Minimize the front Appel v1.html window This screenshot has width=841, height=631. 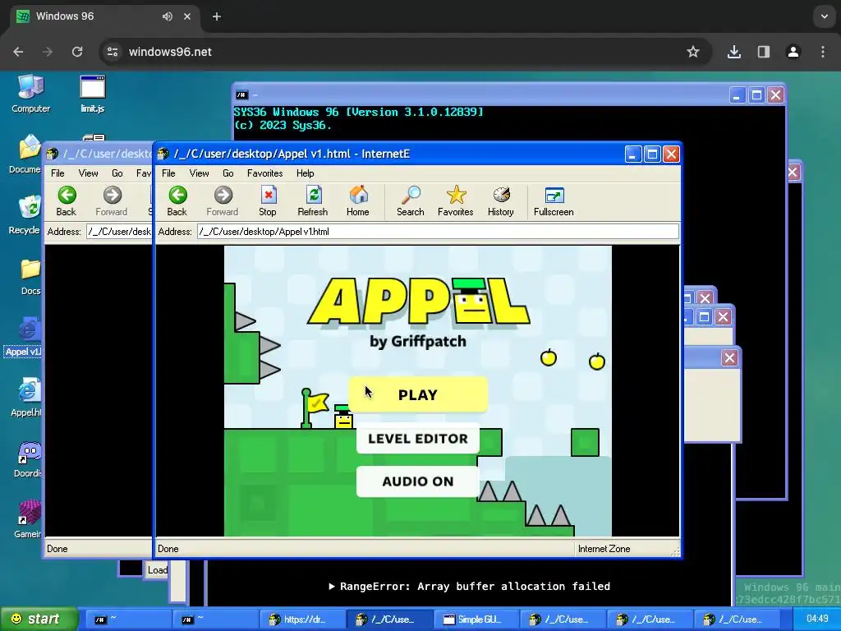633,154
